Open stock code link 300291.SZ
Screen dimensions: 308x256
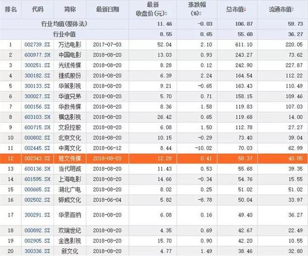coord(38,215)
